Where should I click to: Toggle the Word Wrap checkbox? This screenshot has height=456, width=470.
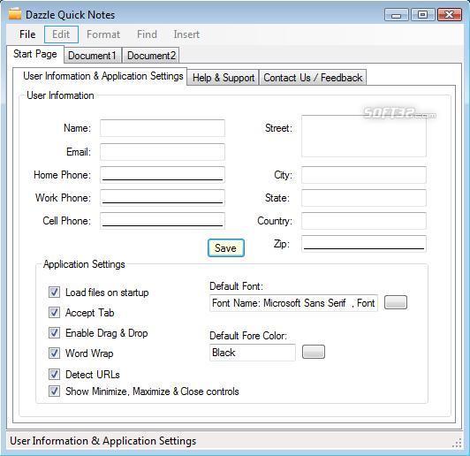(x=54, y=353)
